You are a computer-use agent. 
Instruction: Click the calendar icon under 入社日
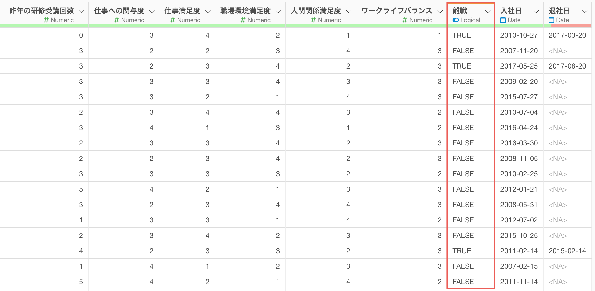coord(503,20)
